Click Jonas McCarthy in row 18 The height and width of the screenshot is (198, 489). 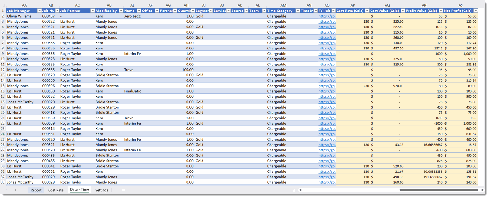click(24, 102)
